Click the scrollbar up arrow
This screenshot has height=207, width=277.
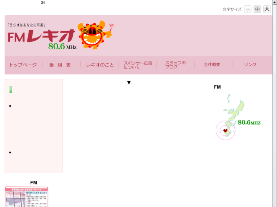point(275,2)
